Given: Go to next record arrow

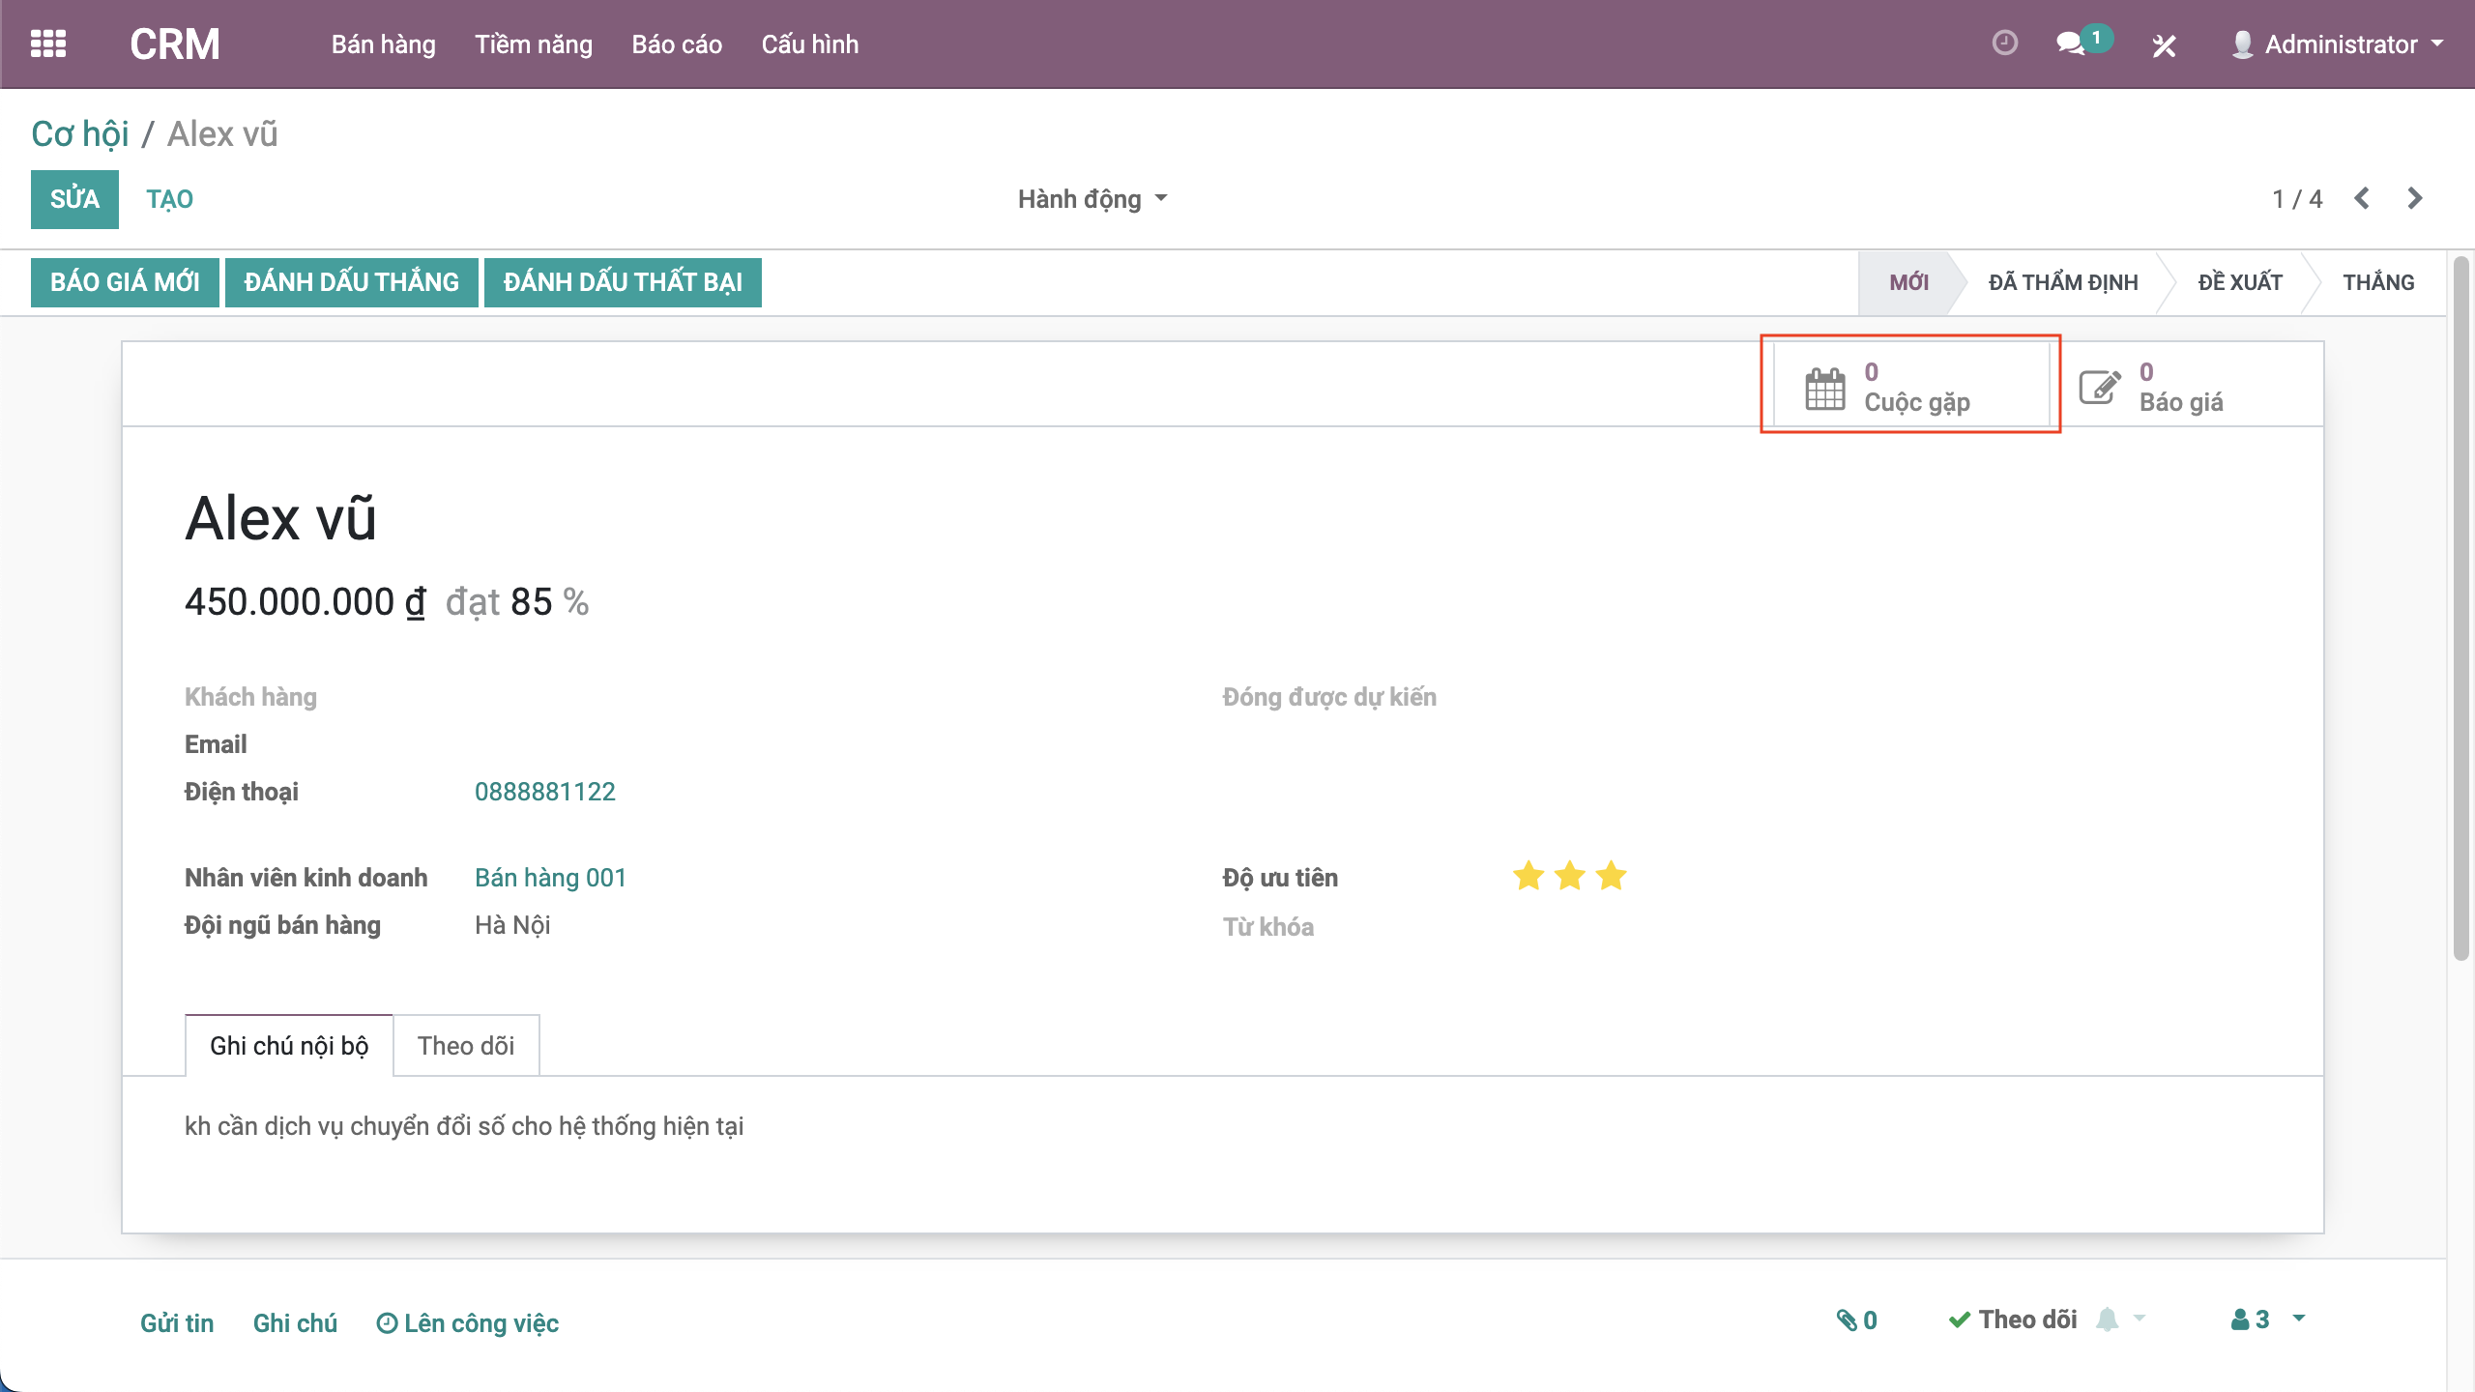Looking at the screenshot, I should tap(2415, 198).
